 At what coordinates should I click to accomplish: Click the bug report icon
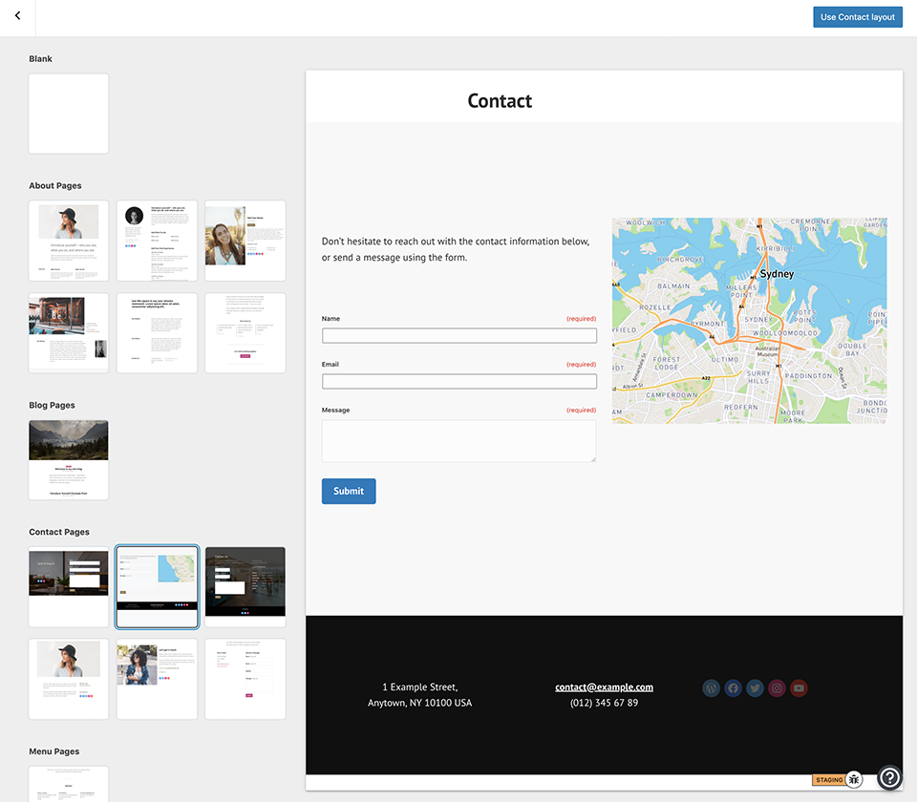(x=854, y=779)
